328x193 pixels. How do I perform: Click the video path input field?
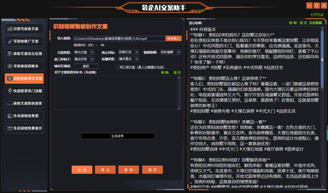click(119, 39)
